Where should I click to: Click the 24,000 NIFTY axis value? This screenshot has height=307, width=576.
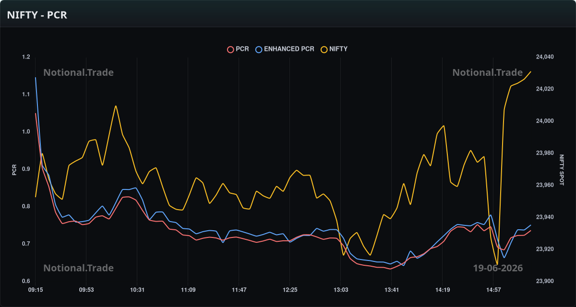(x=545, y=121)
